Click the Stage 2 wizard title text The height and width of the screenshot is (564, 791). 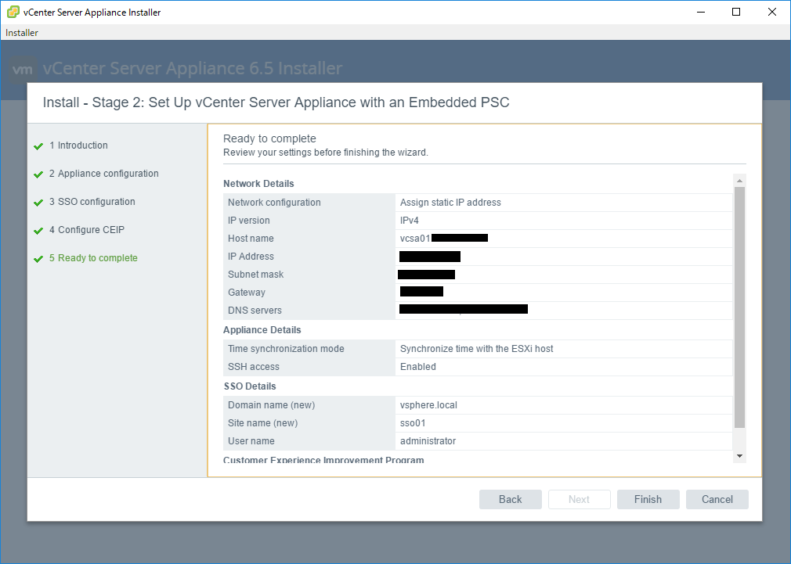pyautogui.click(x=276, y=102)
